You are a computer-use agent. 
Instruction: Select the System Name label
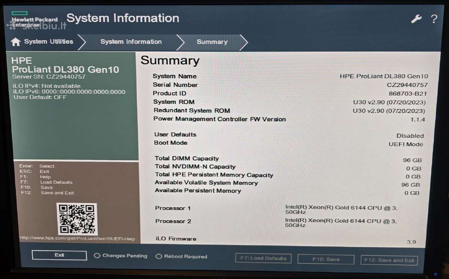(174, 76)
